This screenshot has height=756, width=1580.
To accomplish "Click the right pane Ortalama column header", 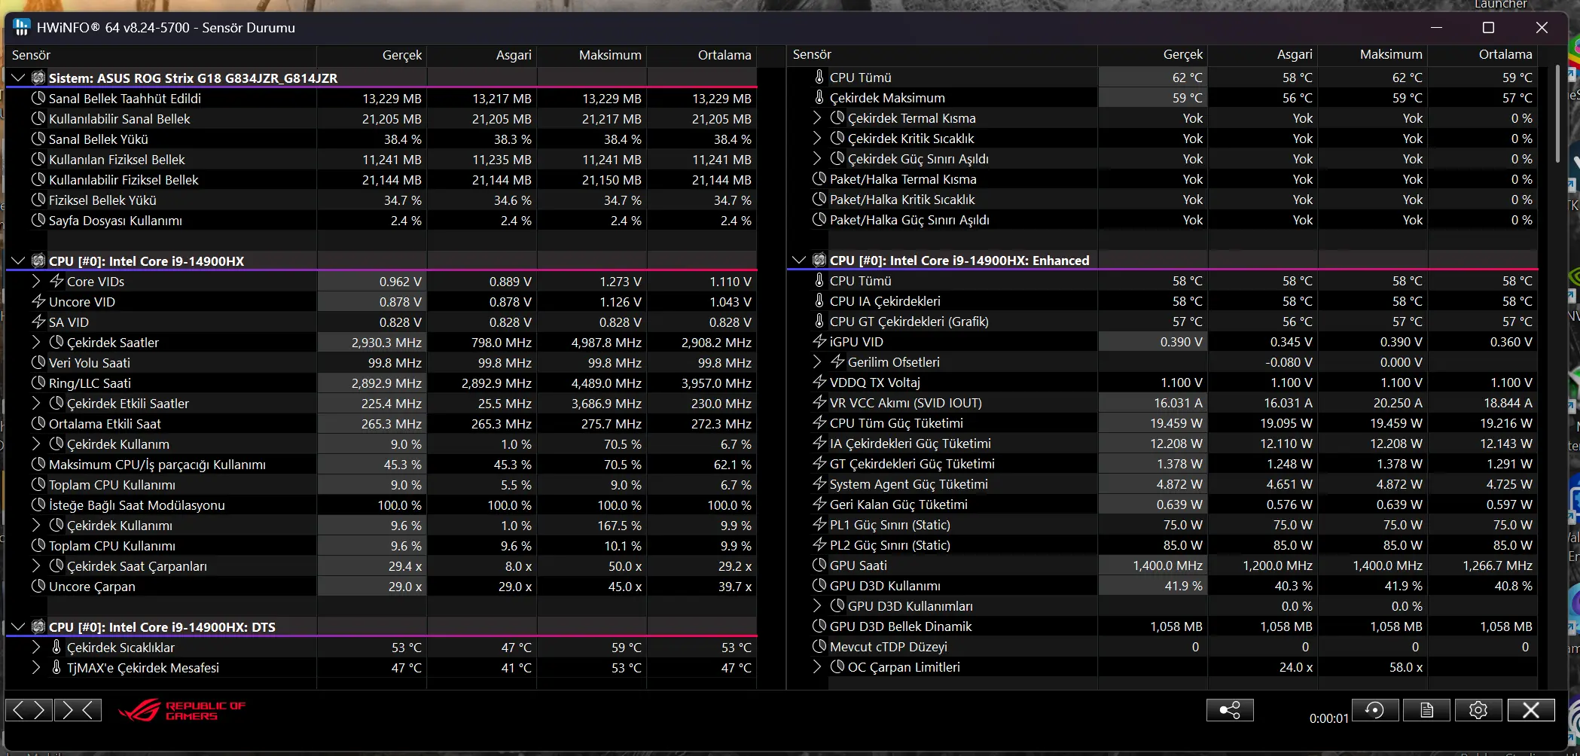I will (x=1483, y=54).
